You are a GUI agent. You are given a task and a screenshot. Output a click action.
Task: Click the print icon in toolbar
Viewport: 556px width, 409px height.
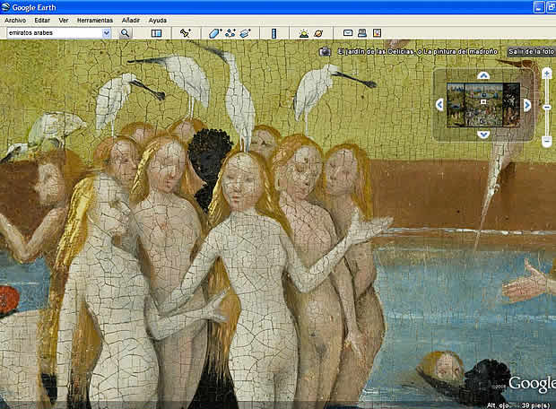[362, 33]
